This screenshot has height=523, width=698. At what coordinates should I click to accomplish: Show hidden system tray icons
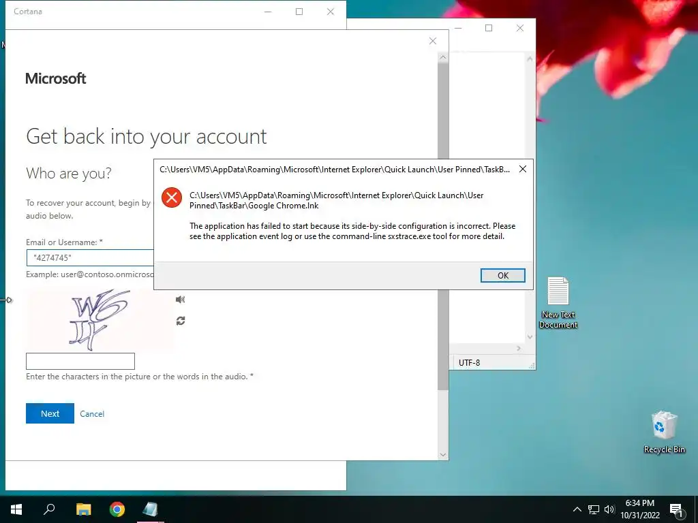tap(577, 509)
